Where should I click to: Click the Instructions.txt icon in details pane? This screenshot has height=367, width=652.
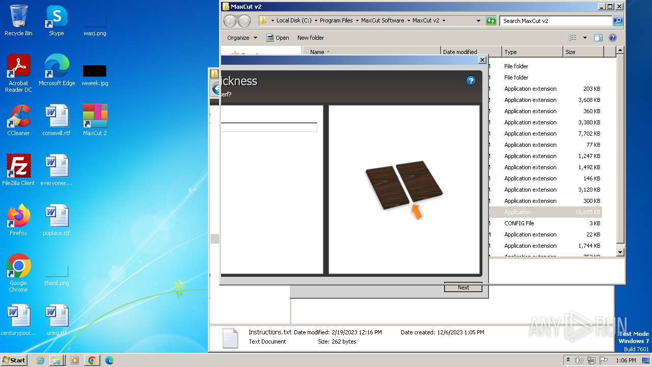pyautogui.click(x=230, y=337)
